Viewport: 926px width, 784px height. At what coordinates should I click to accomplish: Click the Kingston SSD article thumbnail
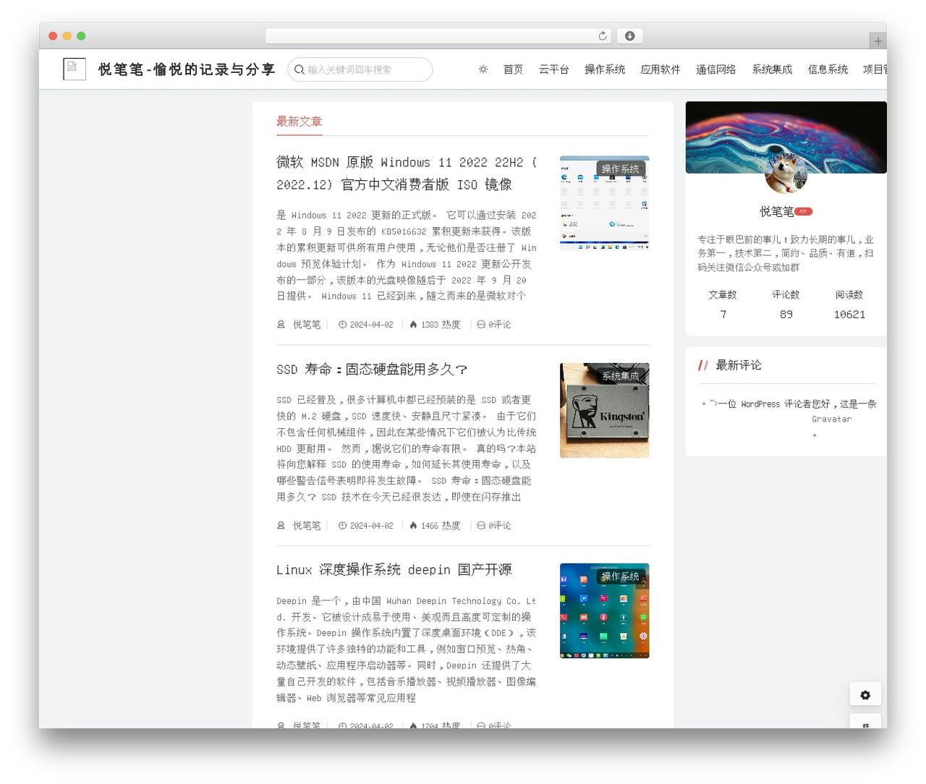point(604,411)
